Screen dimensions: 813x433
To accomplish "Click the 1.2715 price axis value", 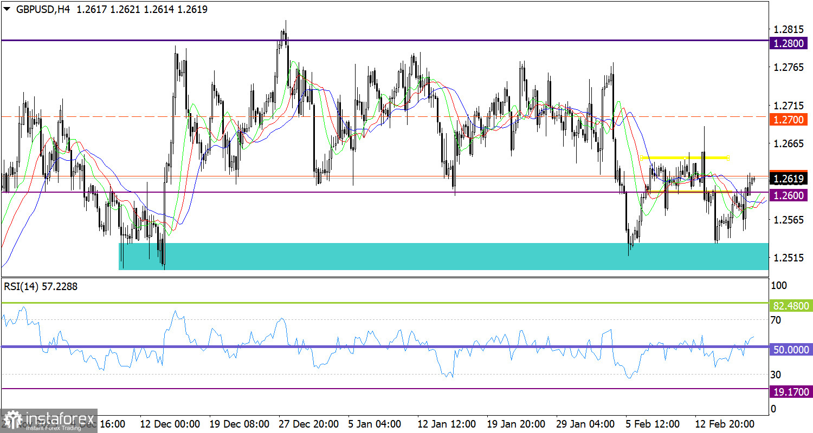I will 789,106.
